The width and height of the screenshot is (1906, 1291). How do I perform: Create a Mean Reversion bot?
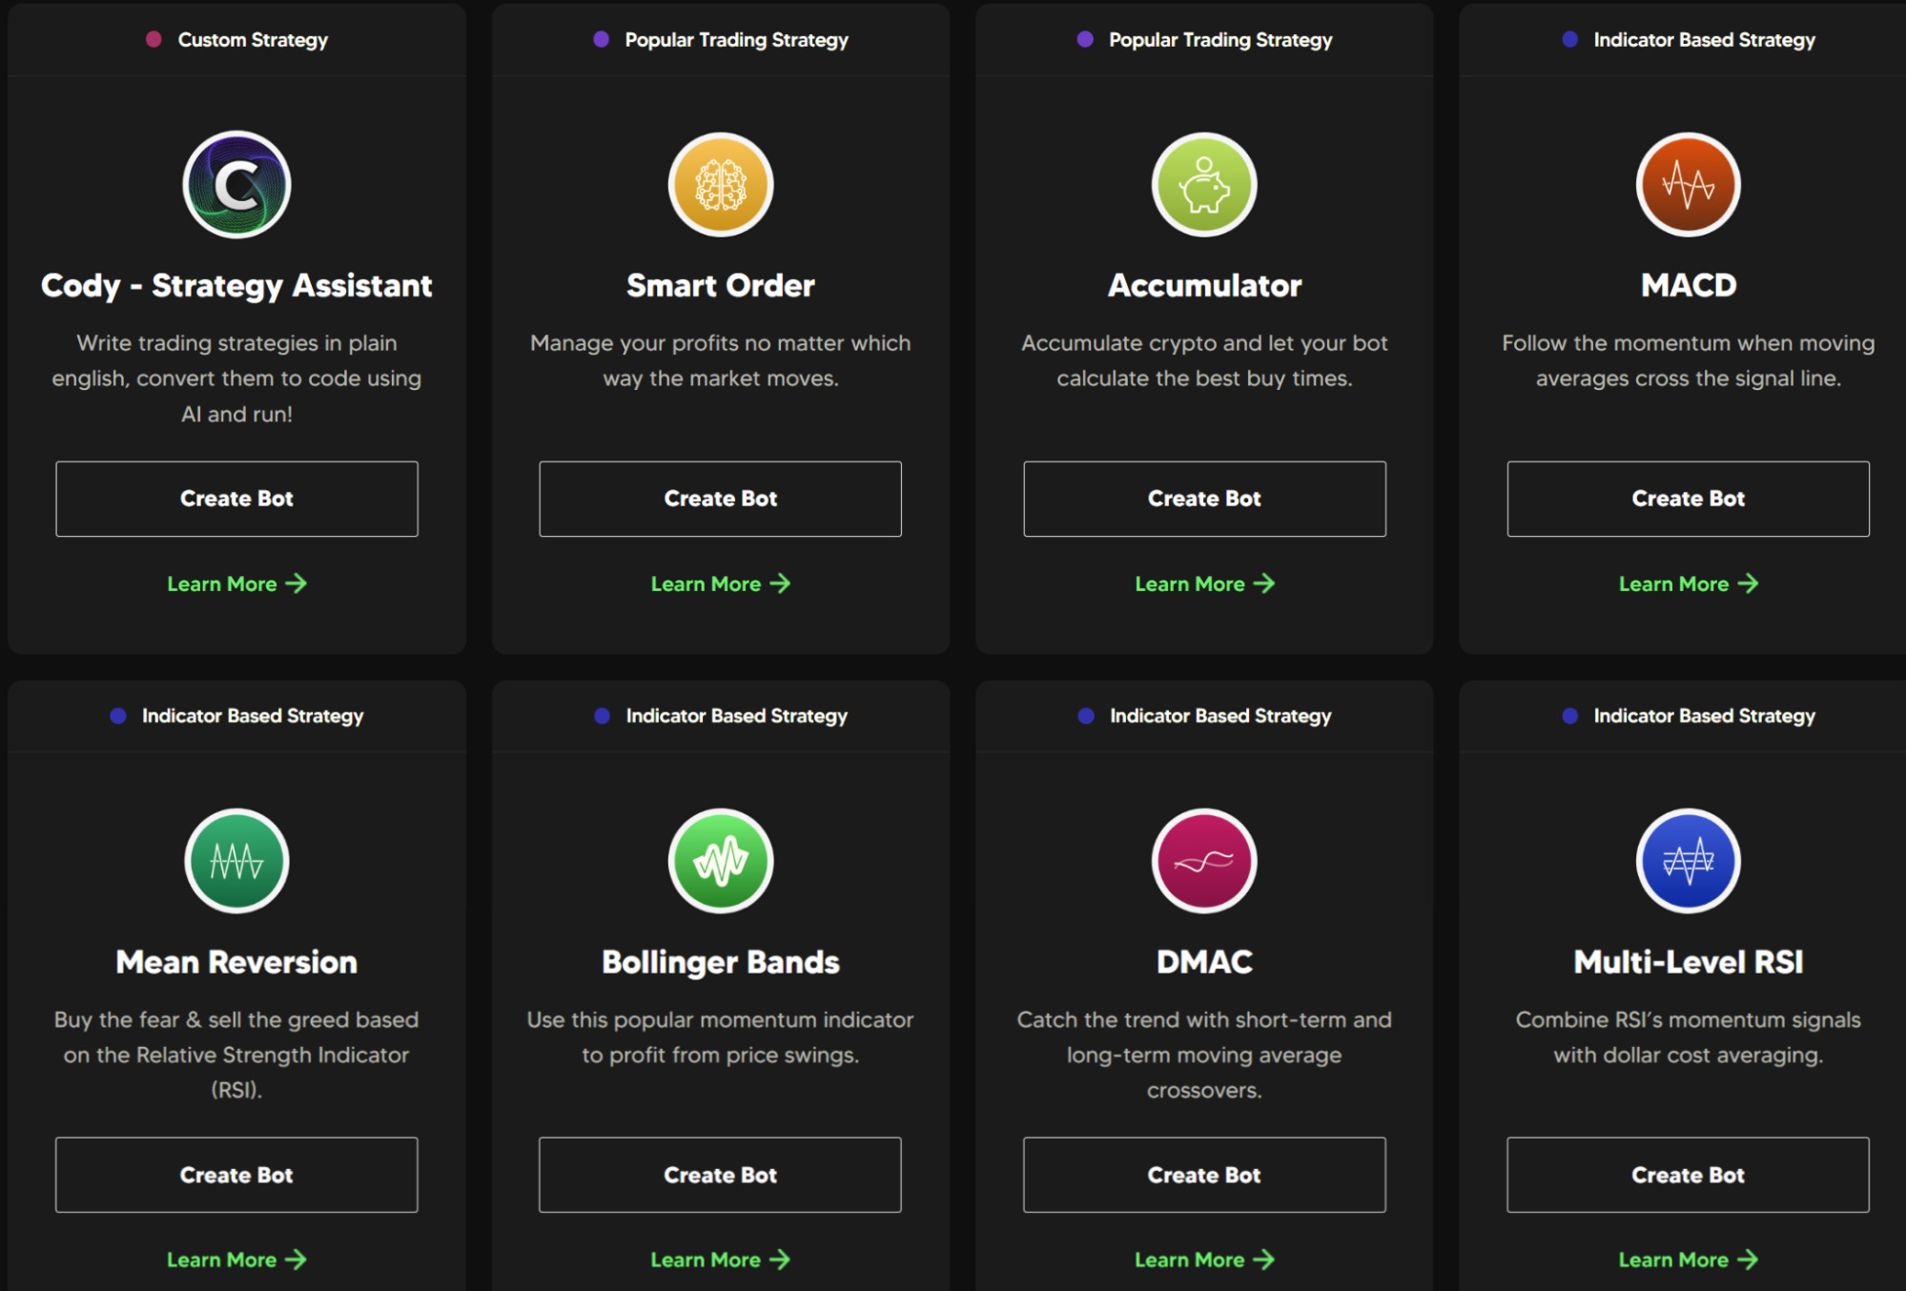pos(236,1175)
